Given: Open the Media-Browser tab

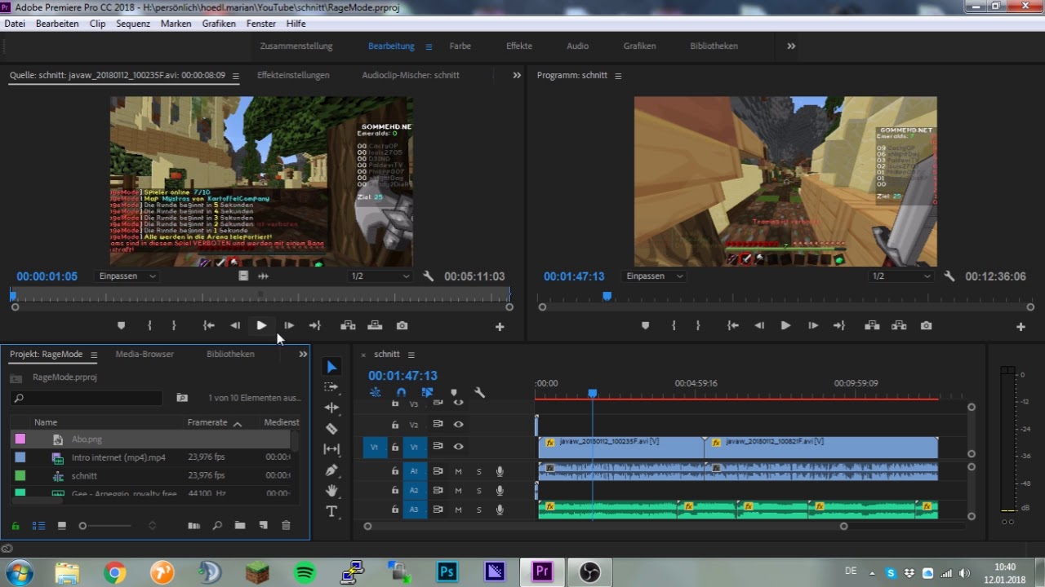Looking at the screenshot, I should (145, 355).
